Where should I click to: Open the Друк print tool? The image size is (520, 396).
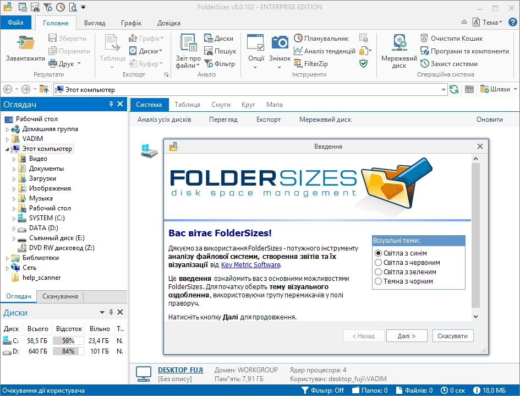tap(64, 63)
